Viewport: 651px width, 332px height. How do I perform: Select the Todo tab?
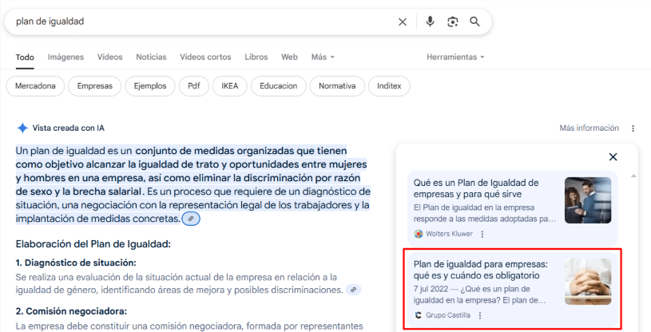(x=25, y=57)
